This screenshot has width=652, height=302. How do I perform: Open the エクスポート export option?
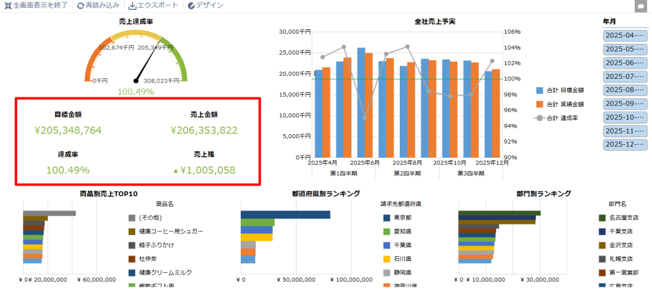coord(154,5)
